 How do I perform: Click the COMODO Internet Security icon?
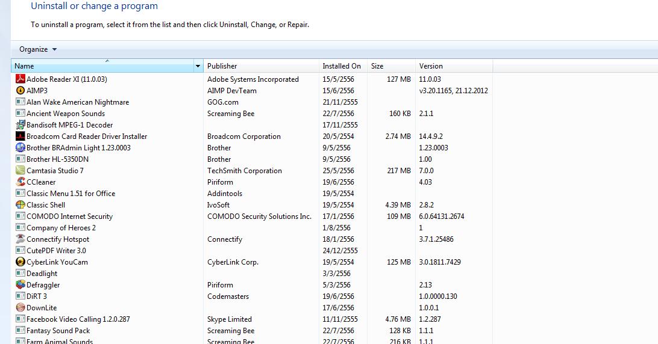[x=20, y=216]
